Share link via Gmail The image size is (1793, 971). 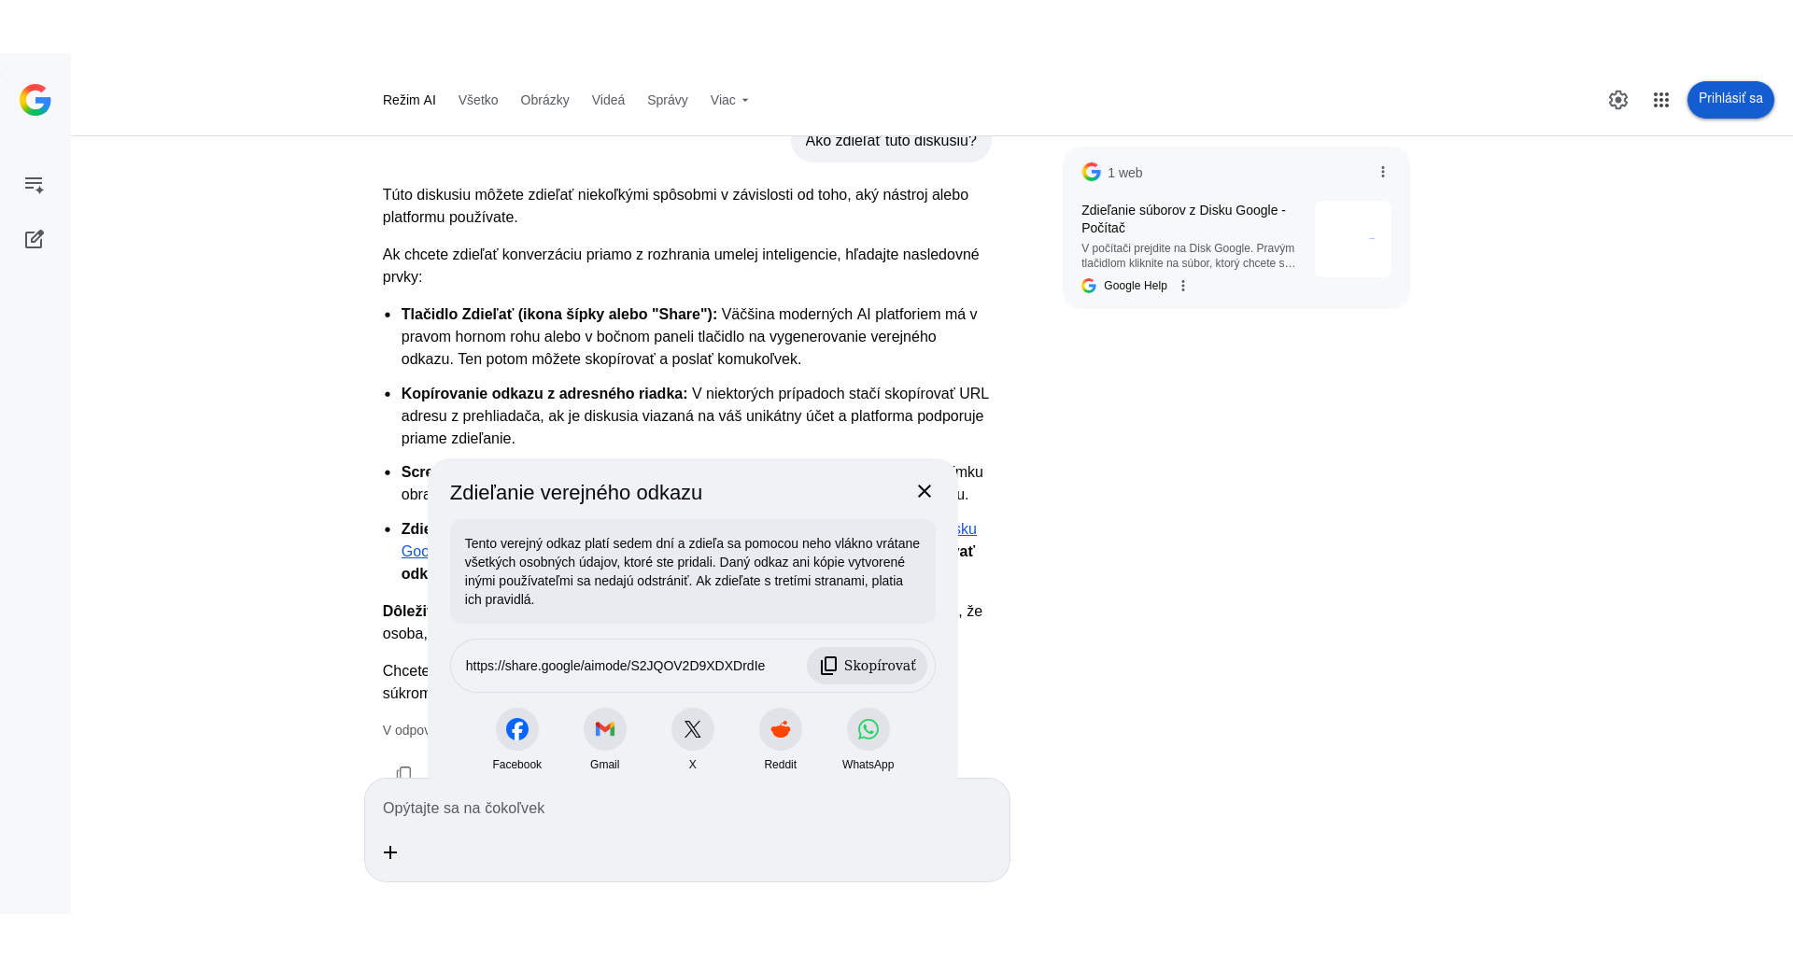[x=604, y=729]
